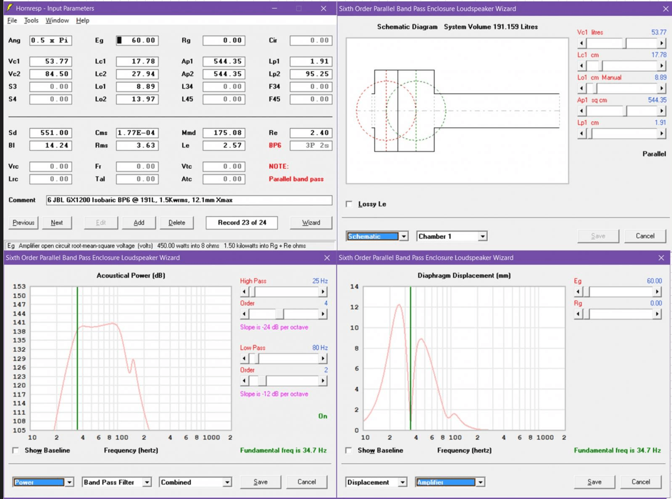The width and height of the screenshot is (672, 499).
Task: Click the Next record button
Action: tap(57, 223)
